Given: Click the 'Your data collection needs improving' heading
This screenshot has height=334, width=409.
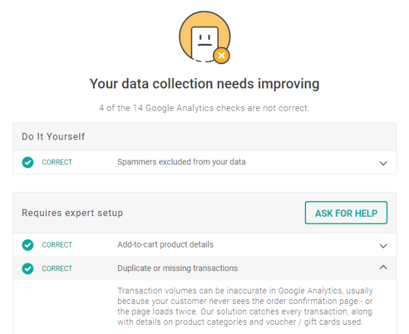Looking at the screenshot, I should tap(204, 84).
